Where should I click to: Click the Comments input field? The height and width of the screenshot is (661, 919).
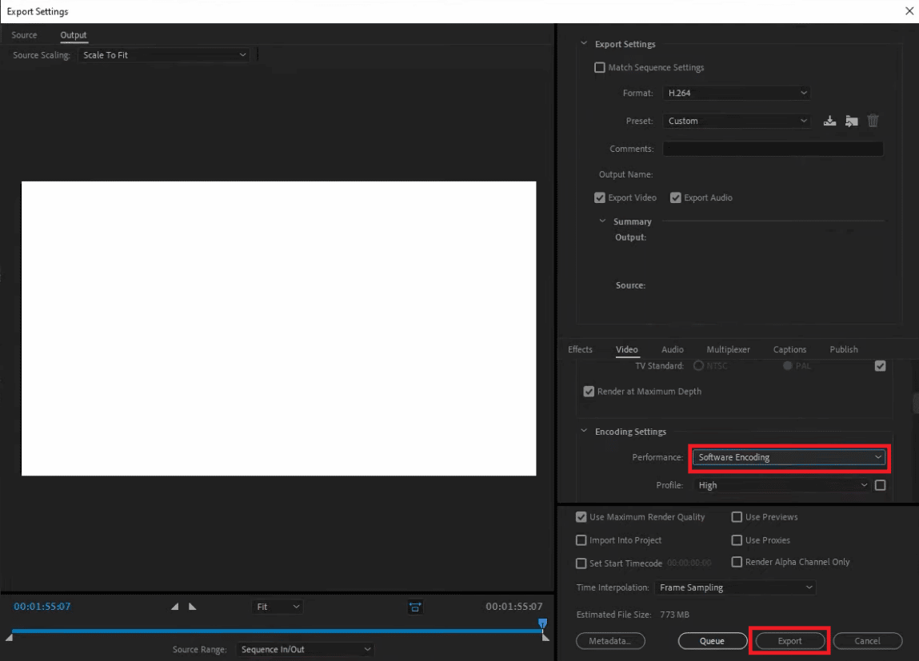pyautogui.click(x=773, y=149)
